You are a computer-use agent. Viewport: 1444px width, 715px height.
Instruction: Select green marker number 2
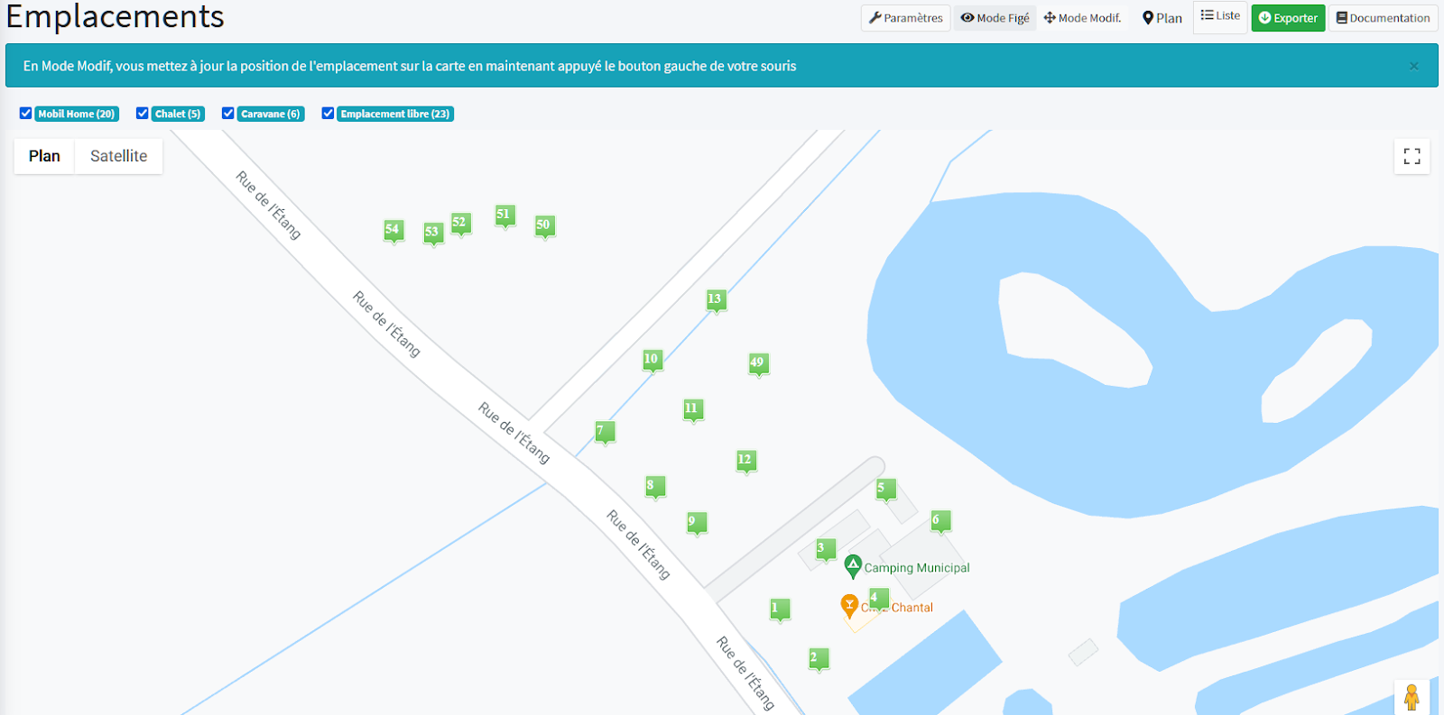(819, 658)
